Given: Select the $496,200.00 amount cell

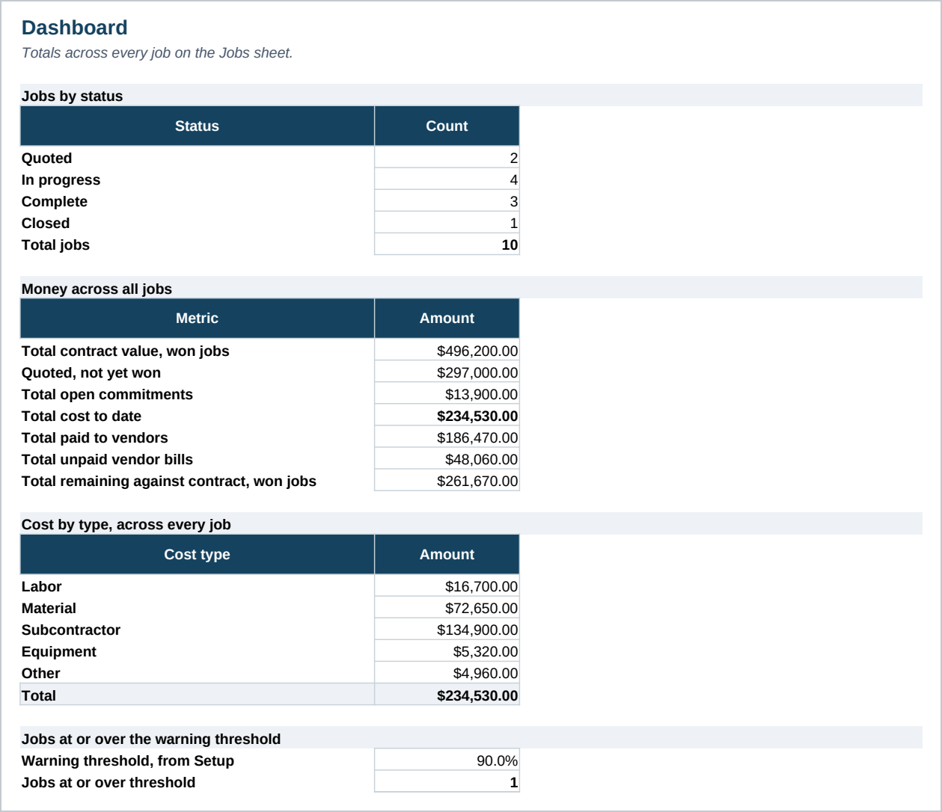Looking at the screenshot, I should (447, 351).
